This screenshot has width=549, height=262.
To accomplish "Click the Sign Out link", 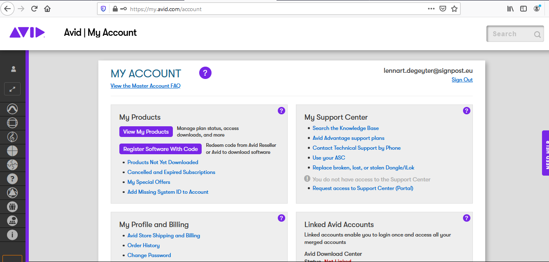I will 462,80.
